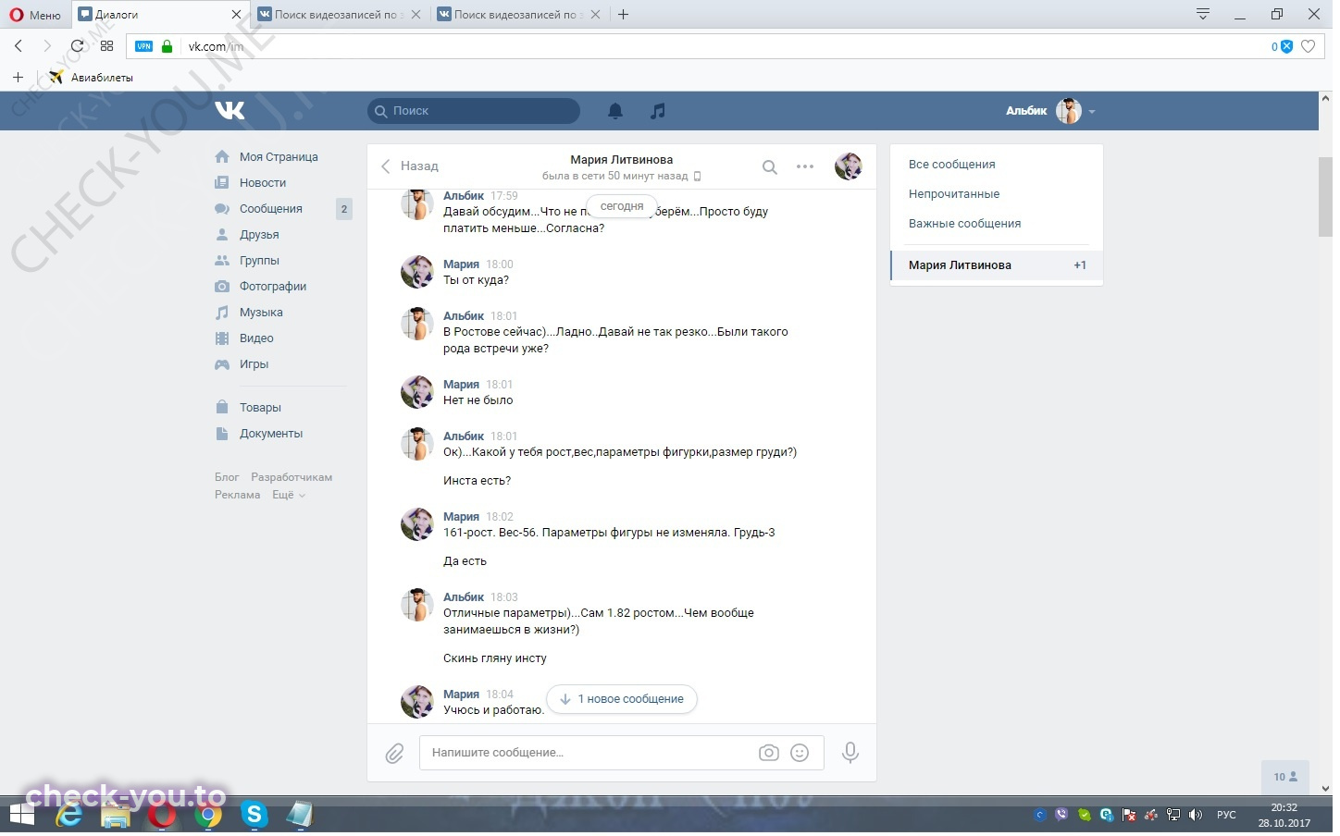Attach a photo using the camera icon
This screenshot has height=836, width=1340.
[x=768, y=753]
